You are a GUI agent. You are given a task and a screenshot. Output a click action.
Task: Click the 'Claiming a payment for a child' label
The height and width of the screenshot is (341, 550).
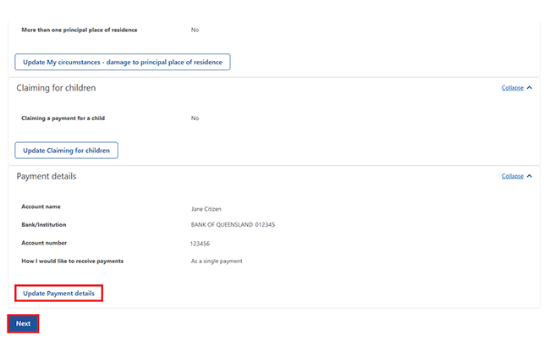pyautogui.click(x=63, y=118)
